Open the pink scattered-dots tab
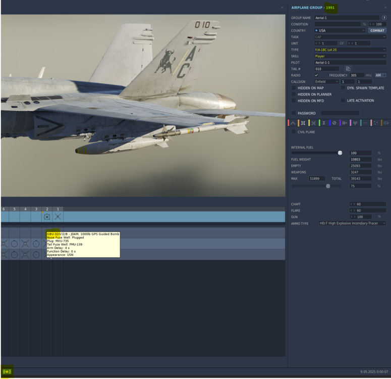This screenshot has width=391, height=379. tap(376, 123)
